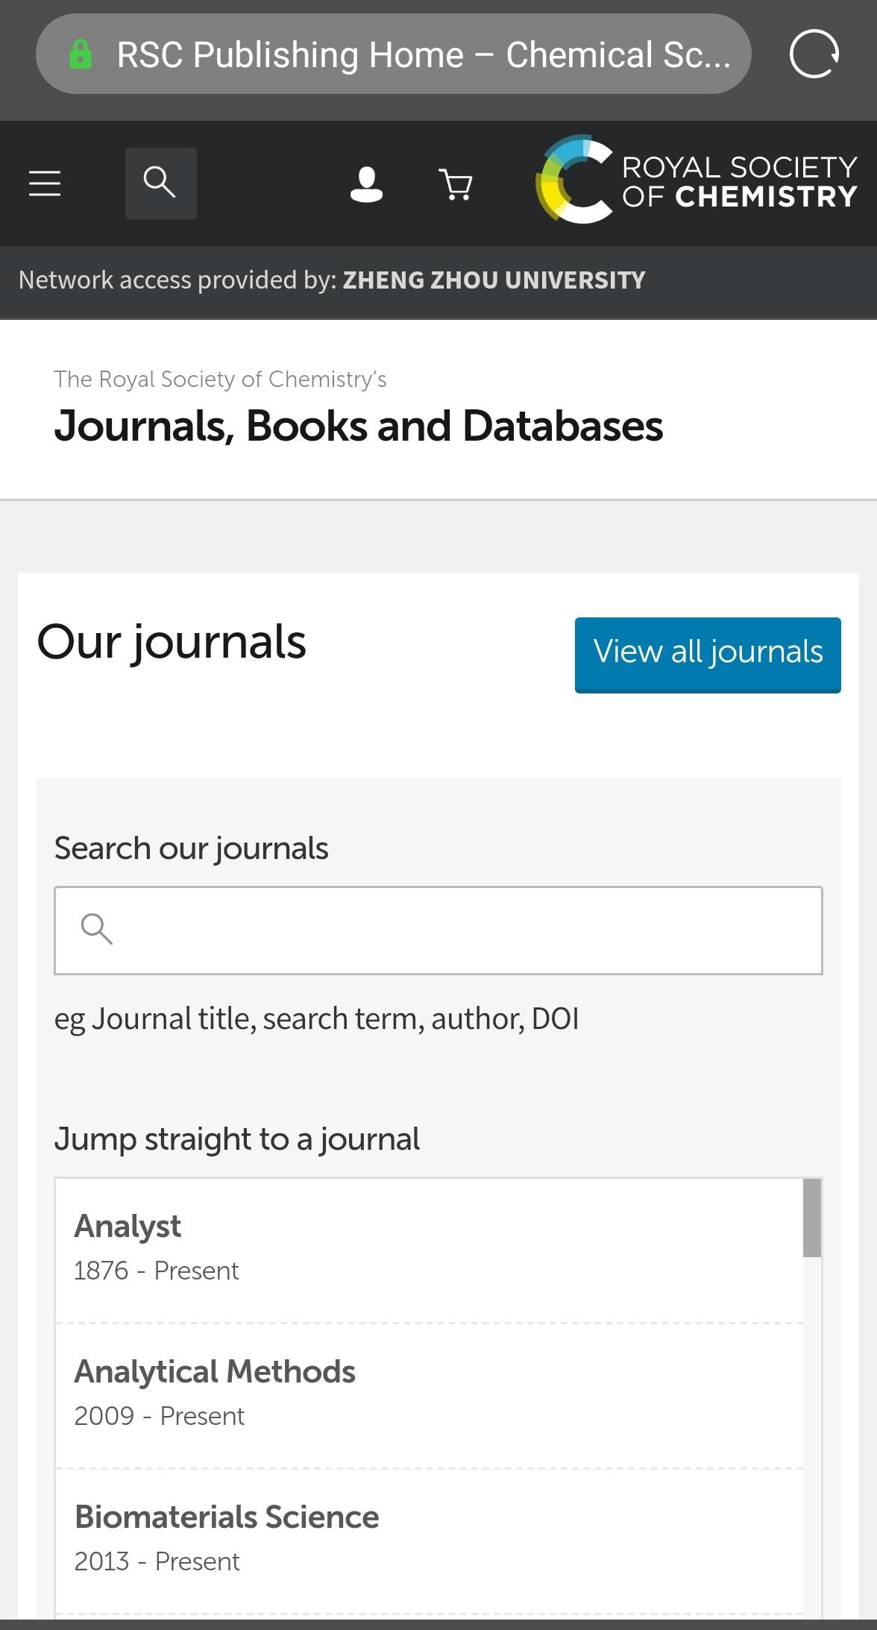Open Biomaterials Science journal entry
The image size is (877, 1630).
coord(430,1541)
